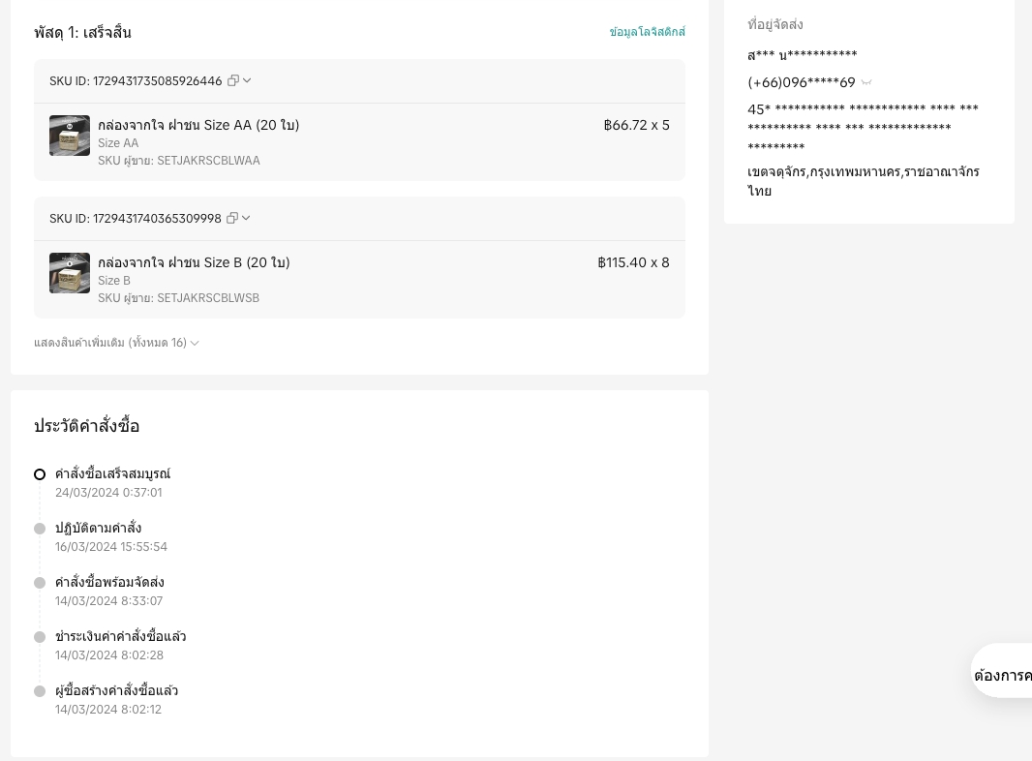Click timestamp 24/03/2024 0:37:01

(x=108, y=493)
